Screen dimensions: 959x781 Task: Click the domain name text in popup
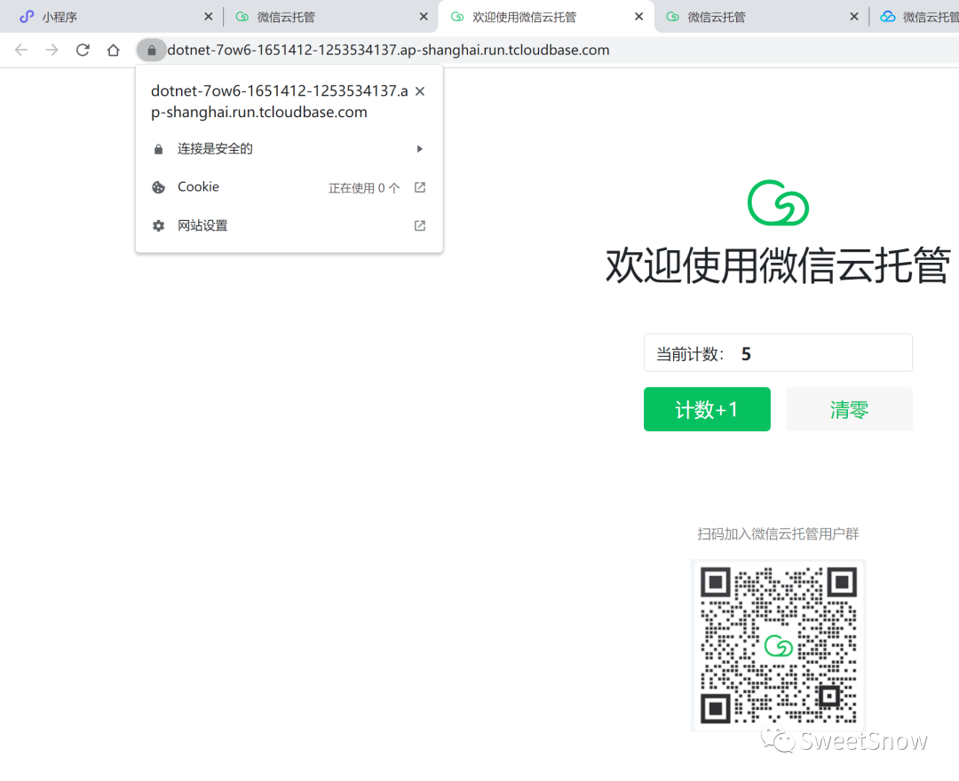coord(280,101)
